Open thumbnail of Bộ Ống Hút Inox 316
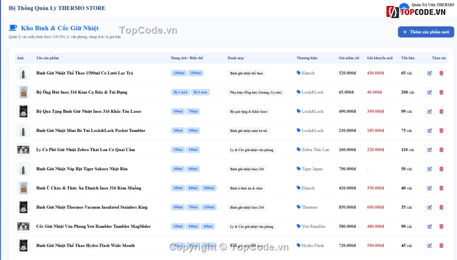 click(23, 93)
